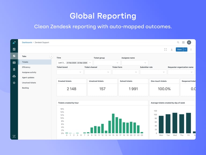
Task: Open the Datasets database icon in sidebar
Action: pyautogui.click(x=14, y=69)
